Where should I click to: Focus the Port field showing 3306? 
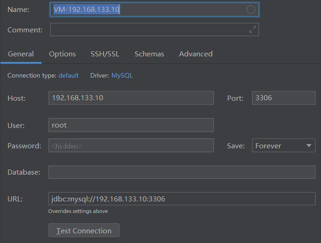284,98
